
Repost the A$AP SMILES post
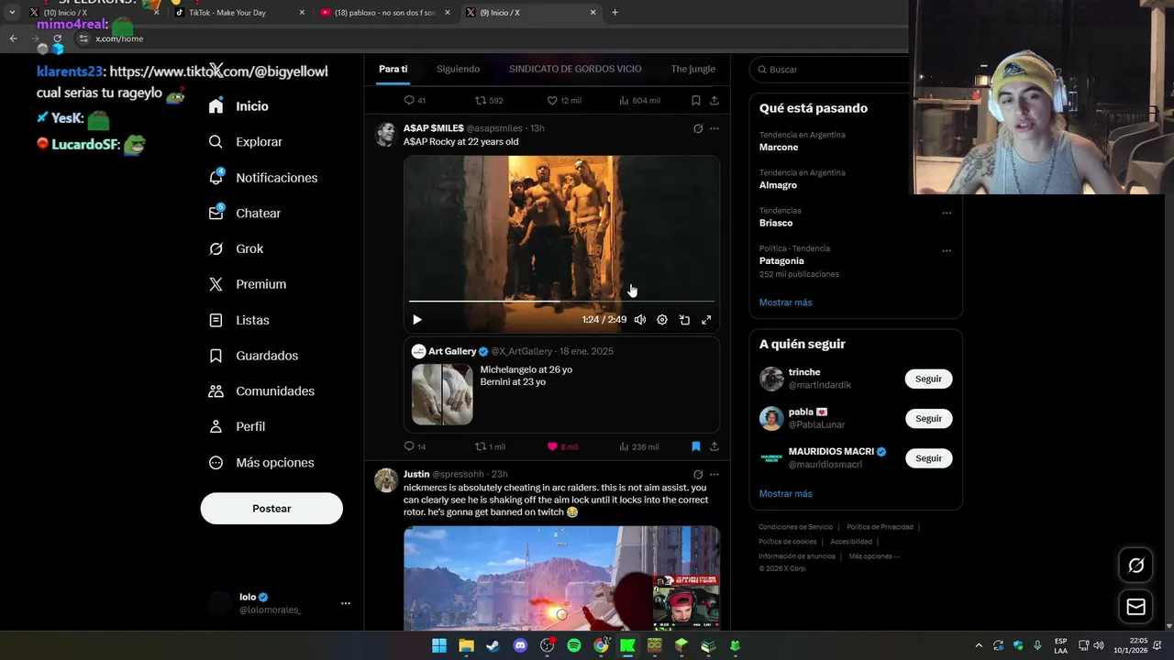(490, 446)
